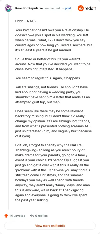
Task: Click 'View more on Reddit' button
Action: tap(50, 226)
